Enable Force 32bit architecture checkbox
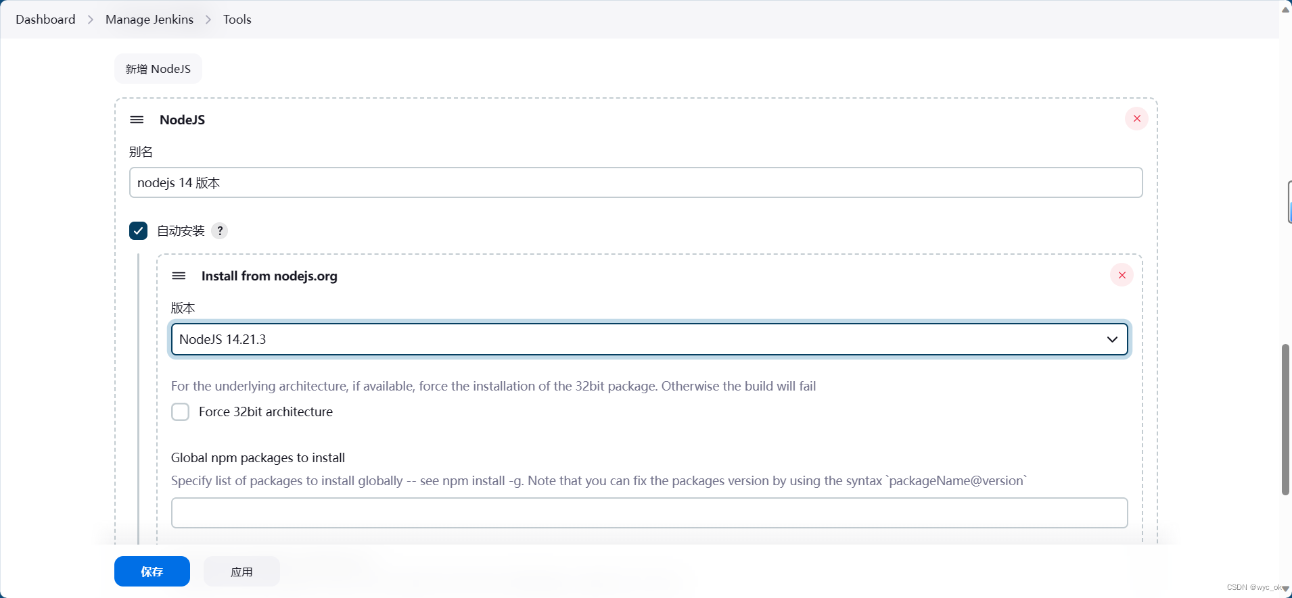This screenshot has height=598, width=1292. [181, 412]
